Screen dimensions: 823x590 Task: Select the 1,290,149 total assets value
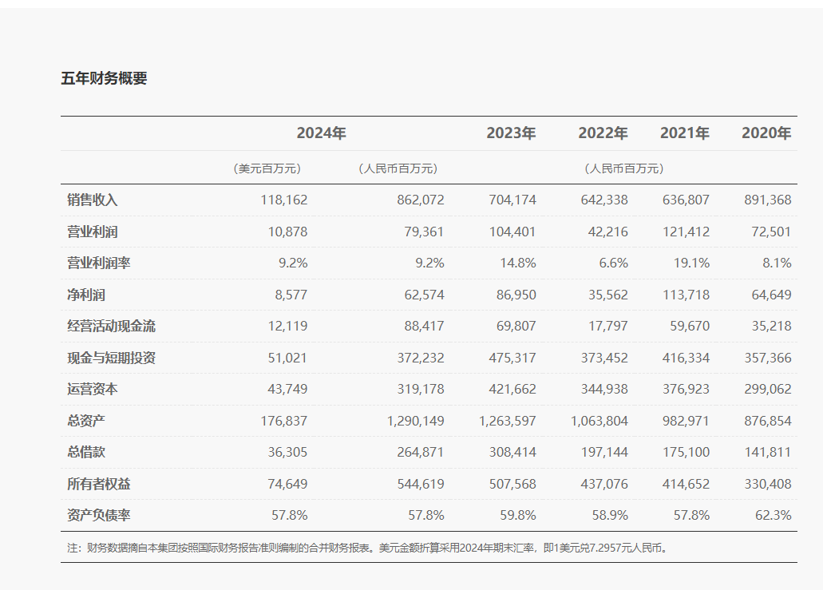(414, 421)
